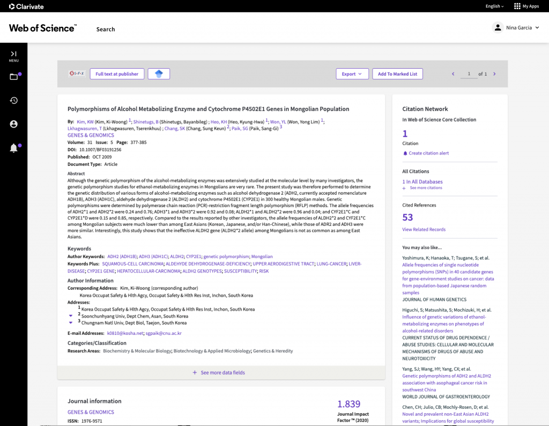Open the folder icon in sidebar
Screen dimensions: 549x426
pos(13,77)
